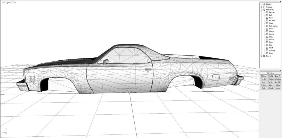This screenshot has height=138, width=282.
Task: Select the Roof material in tree
Action: point(271,48)
